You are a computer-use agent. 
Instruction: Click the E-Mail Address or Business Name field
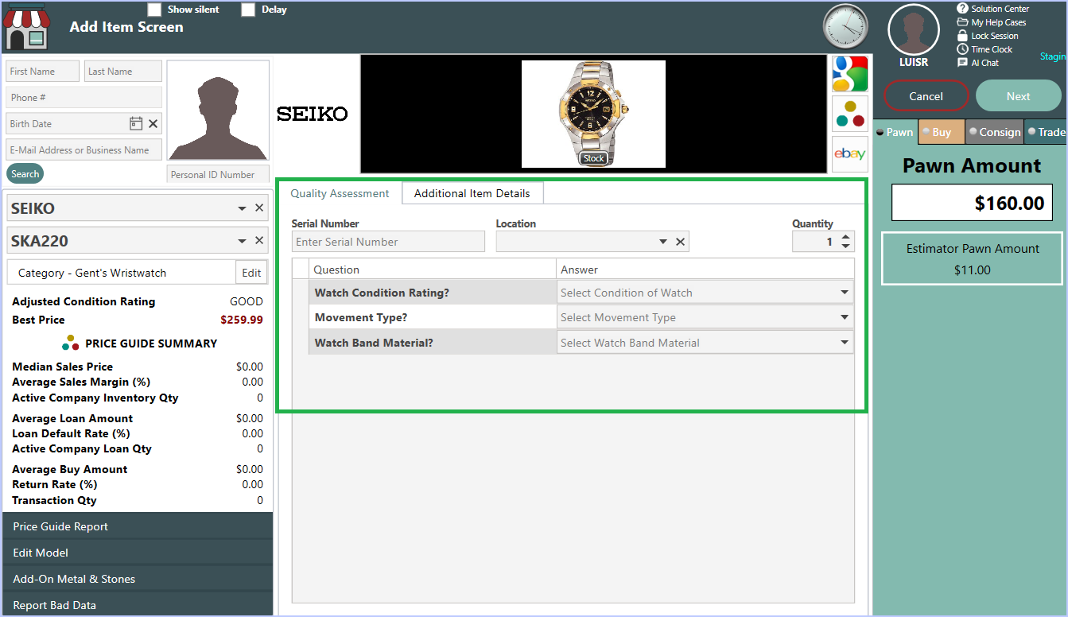[83, 149]
